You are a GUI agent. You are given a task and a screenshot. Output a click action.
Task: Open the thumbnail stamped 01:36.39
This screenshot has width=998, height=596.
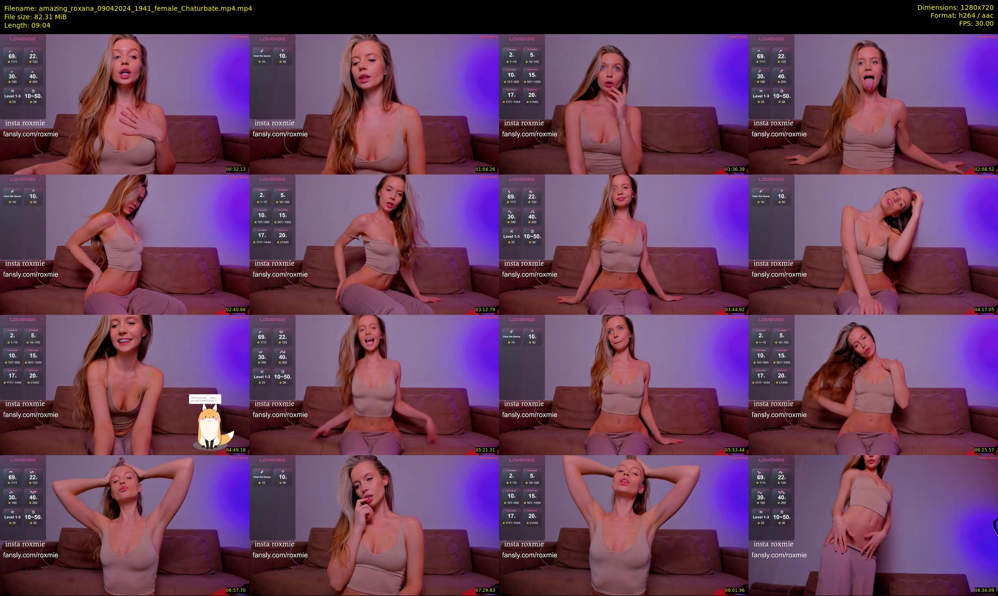pyautogui.click(x=624, y=104)
